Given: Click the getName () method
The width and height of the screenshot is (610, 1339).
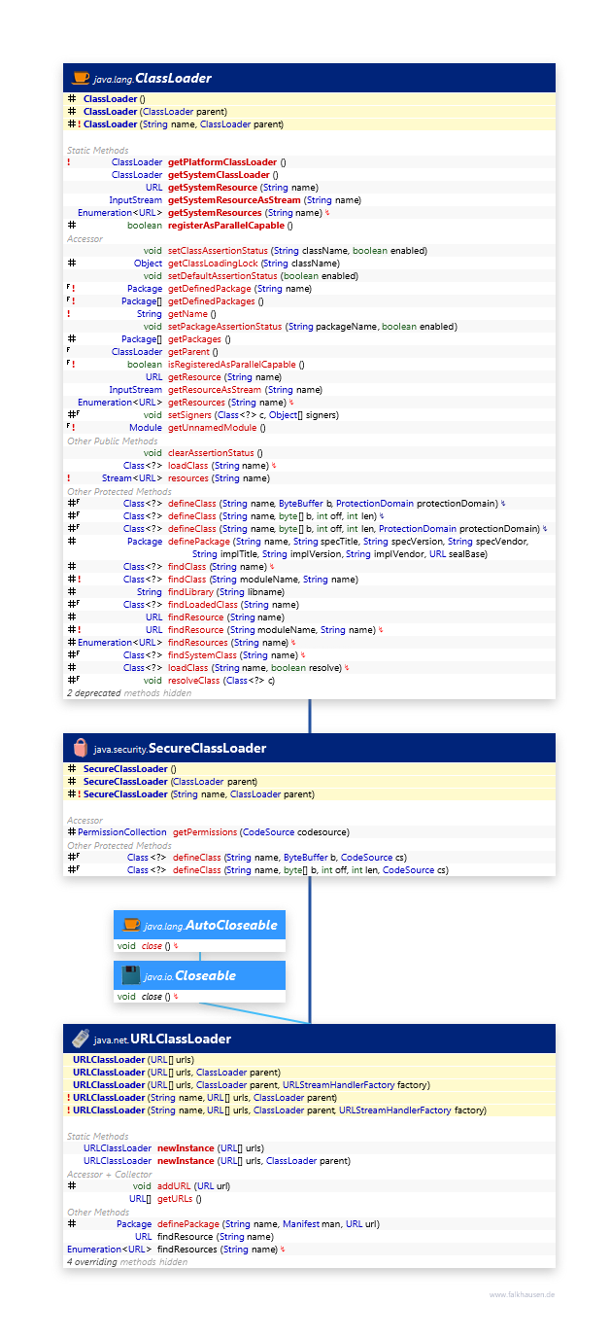Looking at the screenshot, I should coord(191,314).
